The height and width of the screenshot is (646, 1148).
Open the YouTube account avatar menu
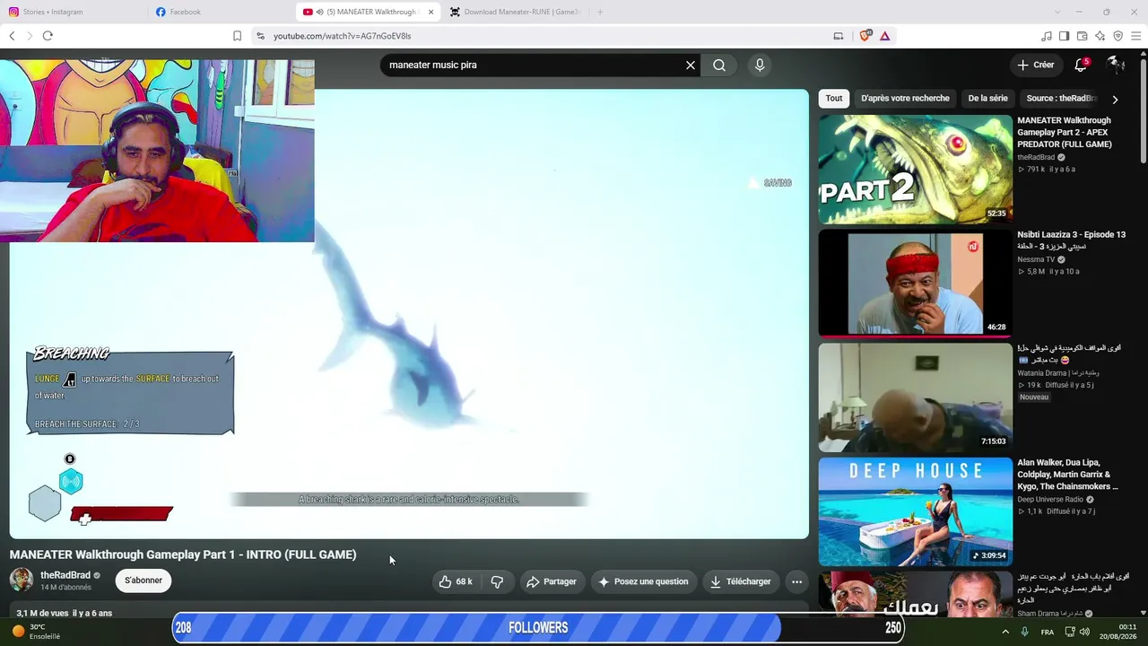[1116, 65]
